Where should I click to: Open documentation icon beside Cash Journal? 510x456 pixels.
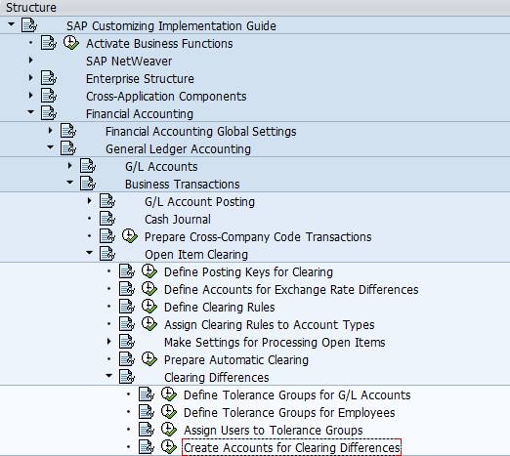click(107, 219)
